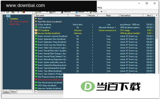This screenshot has height=99, width=160.
Task: Click the Root\ folder icon in test list
Action: (36, 19)
